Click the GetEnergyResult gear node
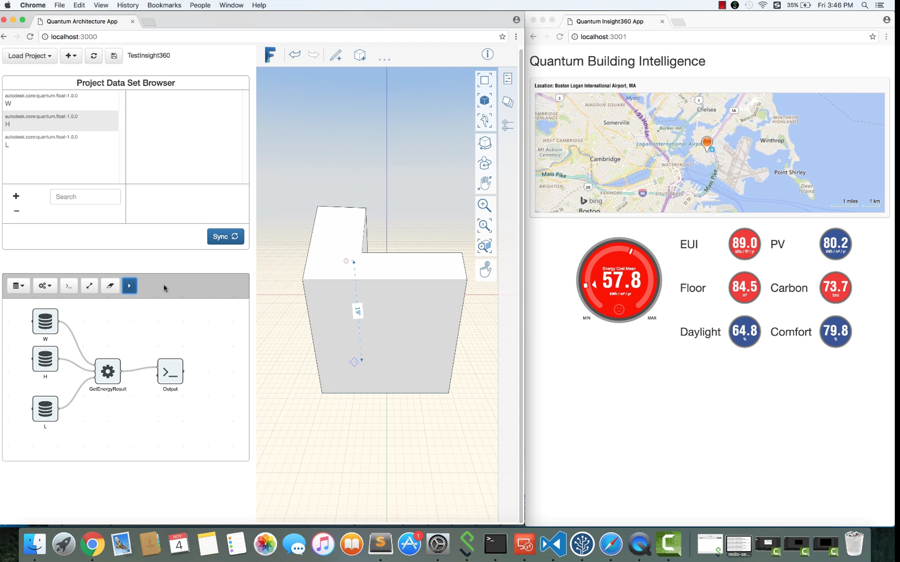 (108, 371)
